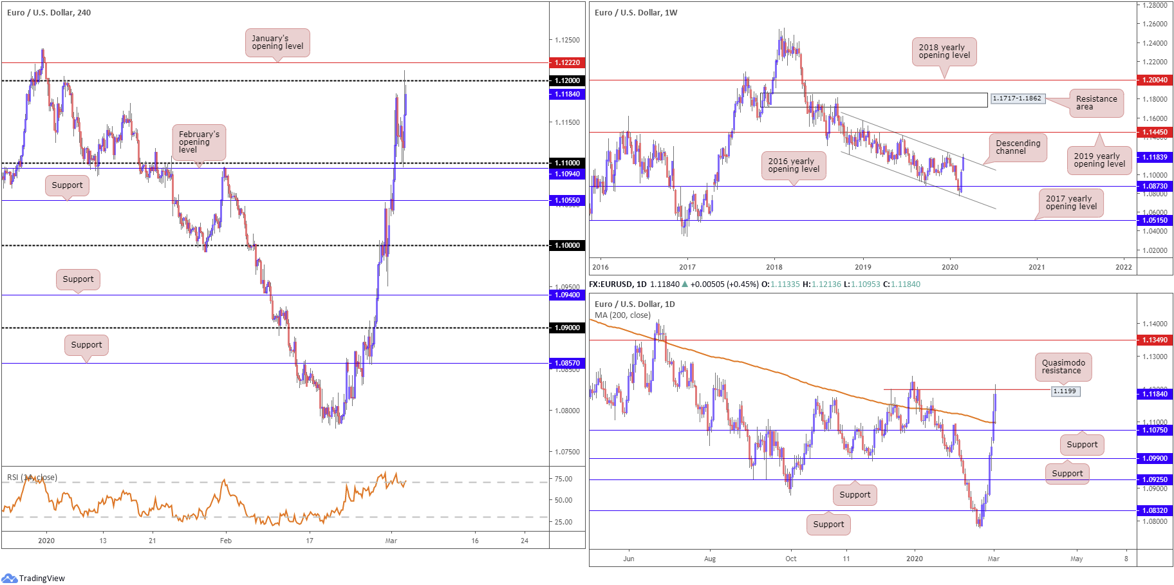Click the '2019 yearly opening level' callout
The height and width of the screenshot is (585, 1174).
(x=1099, y=160)
